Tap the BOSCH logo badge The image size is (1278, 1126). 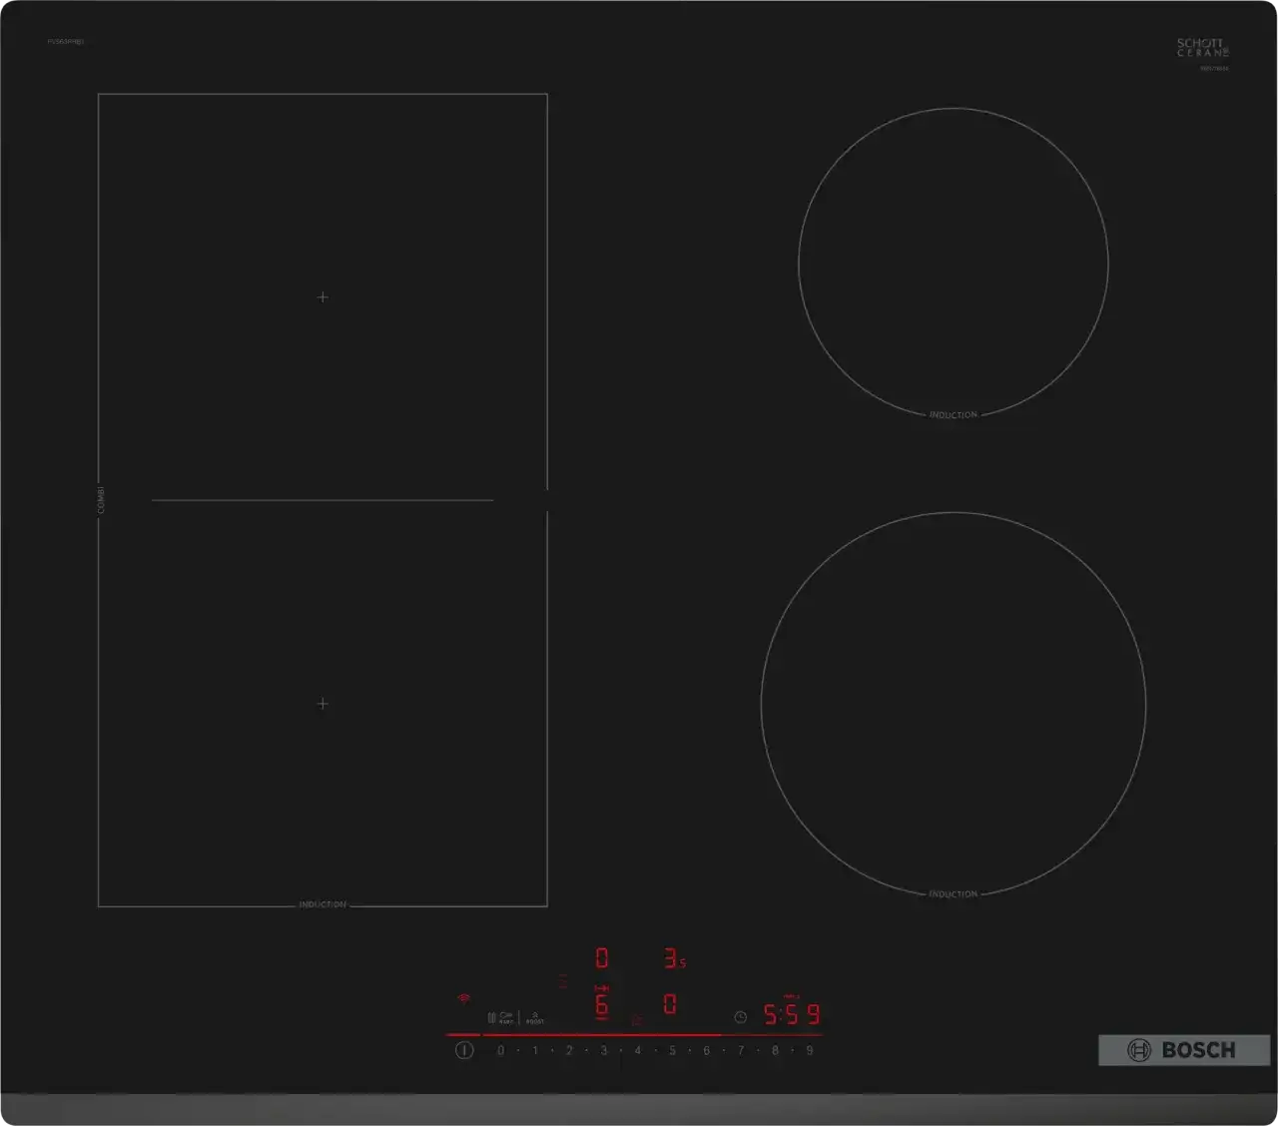click(x=1184, y=1050)
